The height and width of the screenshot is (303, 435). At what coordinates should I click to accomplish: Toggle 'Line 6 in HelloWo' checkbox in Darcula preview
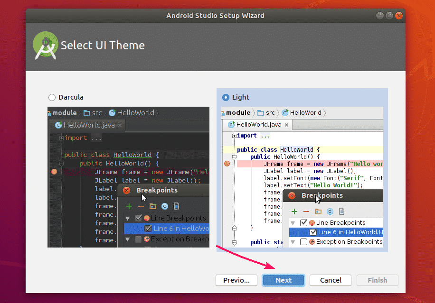point(148,229)
